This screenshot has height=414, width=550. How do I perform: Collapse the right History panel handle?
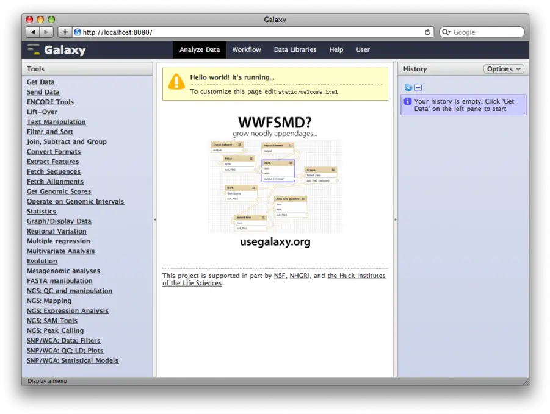396,219
